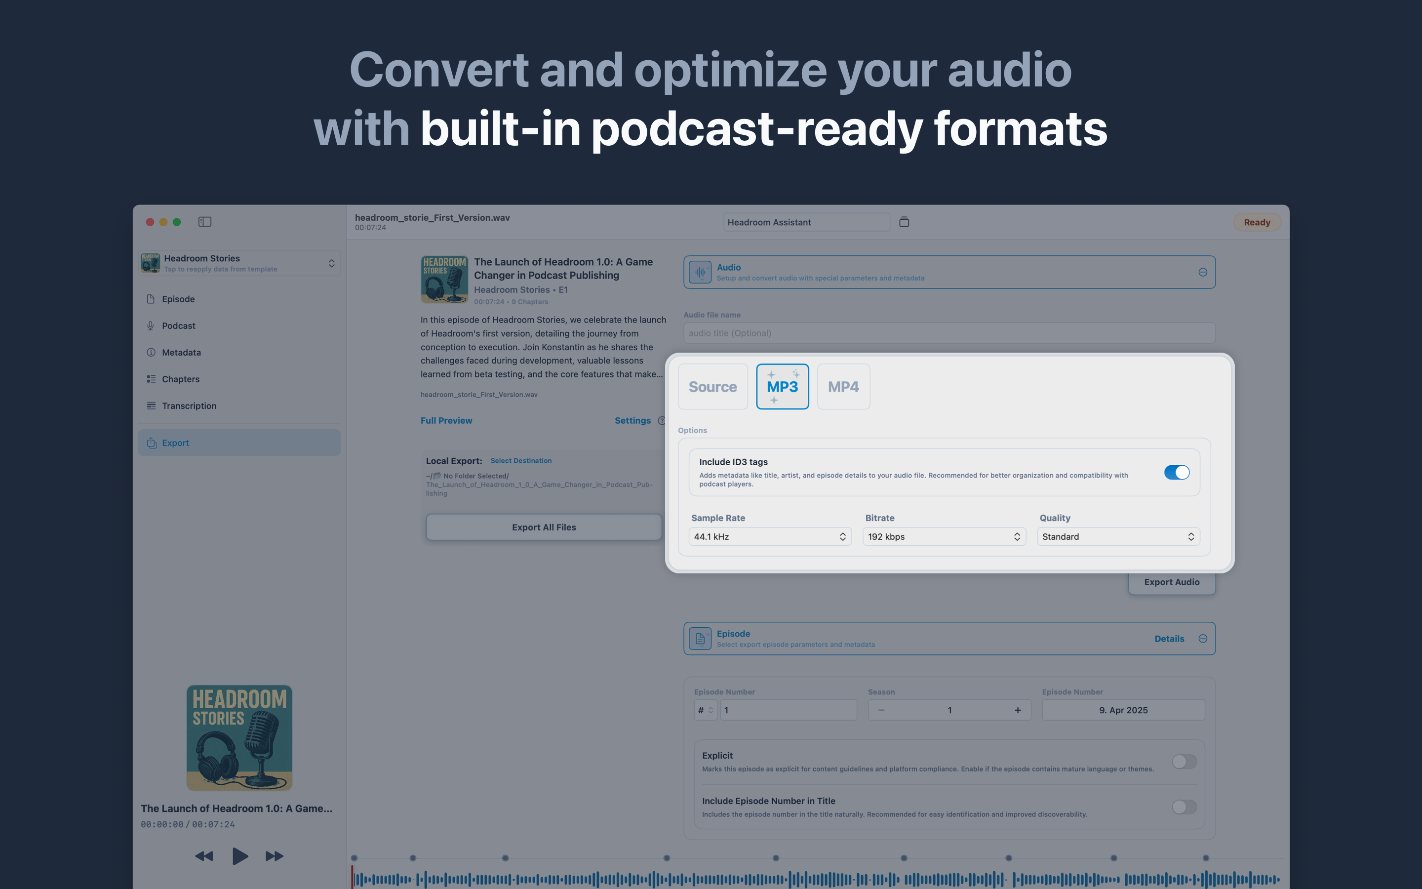Click the Select Destination link
The width and height of the screenshot is (1422, 889).
(x=520, y=461)
